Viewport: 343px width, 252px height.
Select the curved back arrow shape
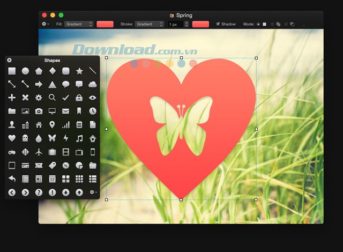[x=12, y=179]
